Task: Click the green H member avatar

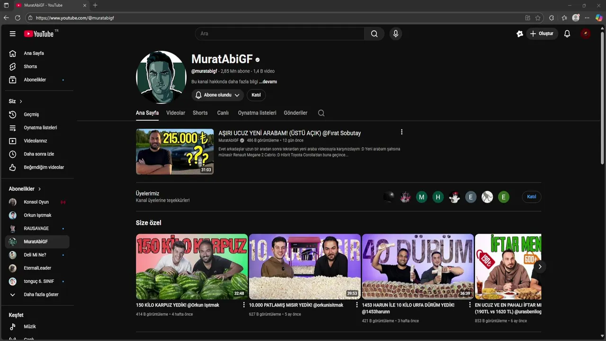Action: pos(438,197)
